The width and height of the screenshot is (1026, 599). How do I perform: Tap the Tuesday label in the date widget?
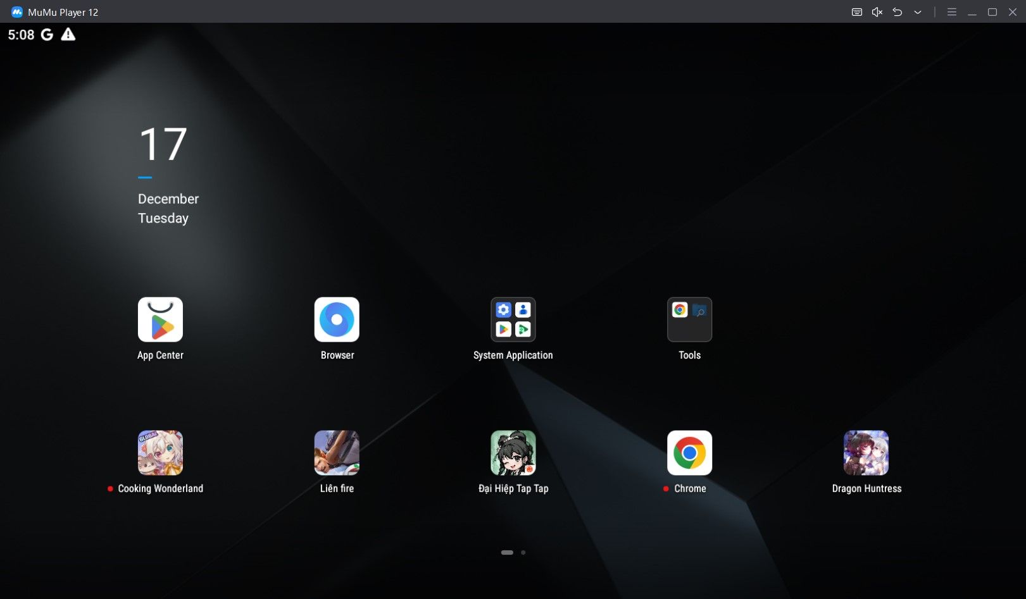point(163,218)
